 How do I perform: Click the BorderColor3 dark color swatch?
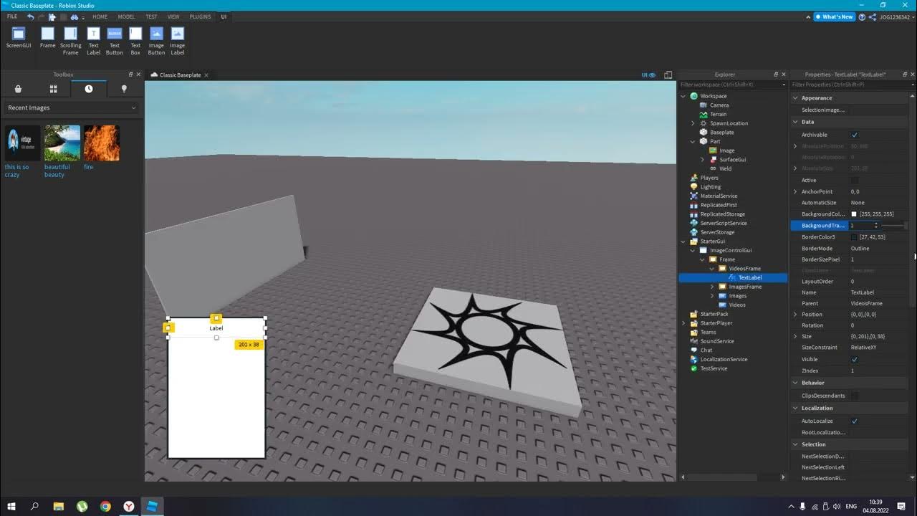coord(854,236)
